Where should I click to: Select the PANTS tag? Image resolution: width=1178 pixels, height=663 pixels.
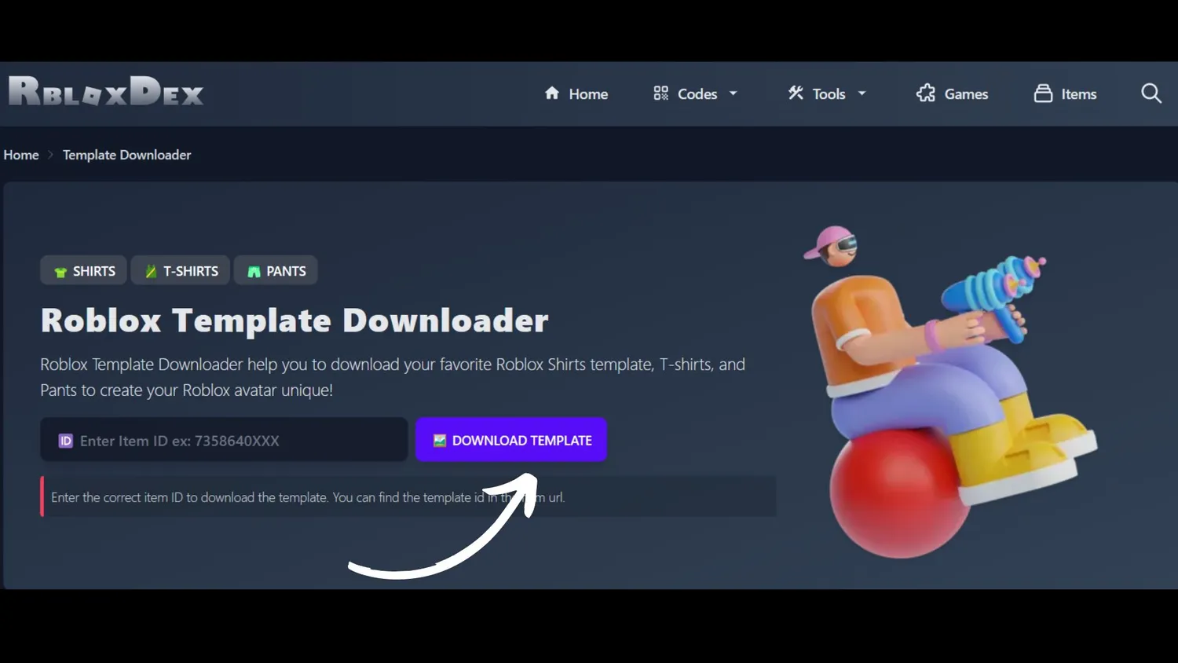pyautogui.click(x=276, y=271)
